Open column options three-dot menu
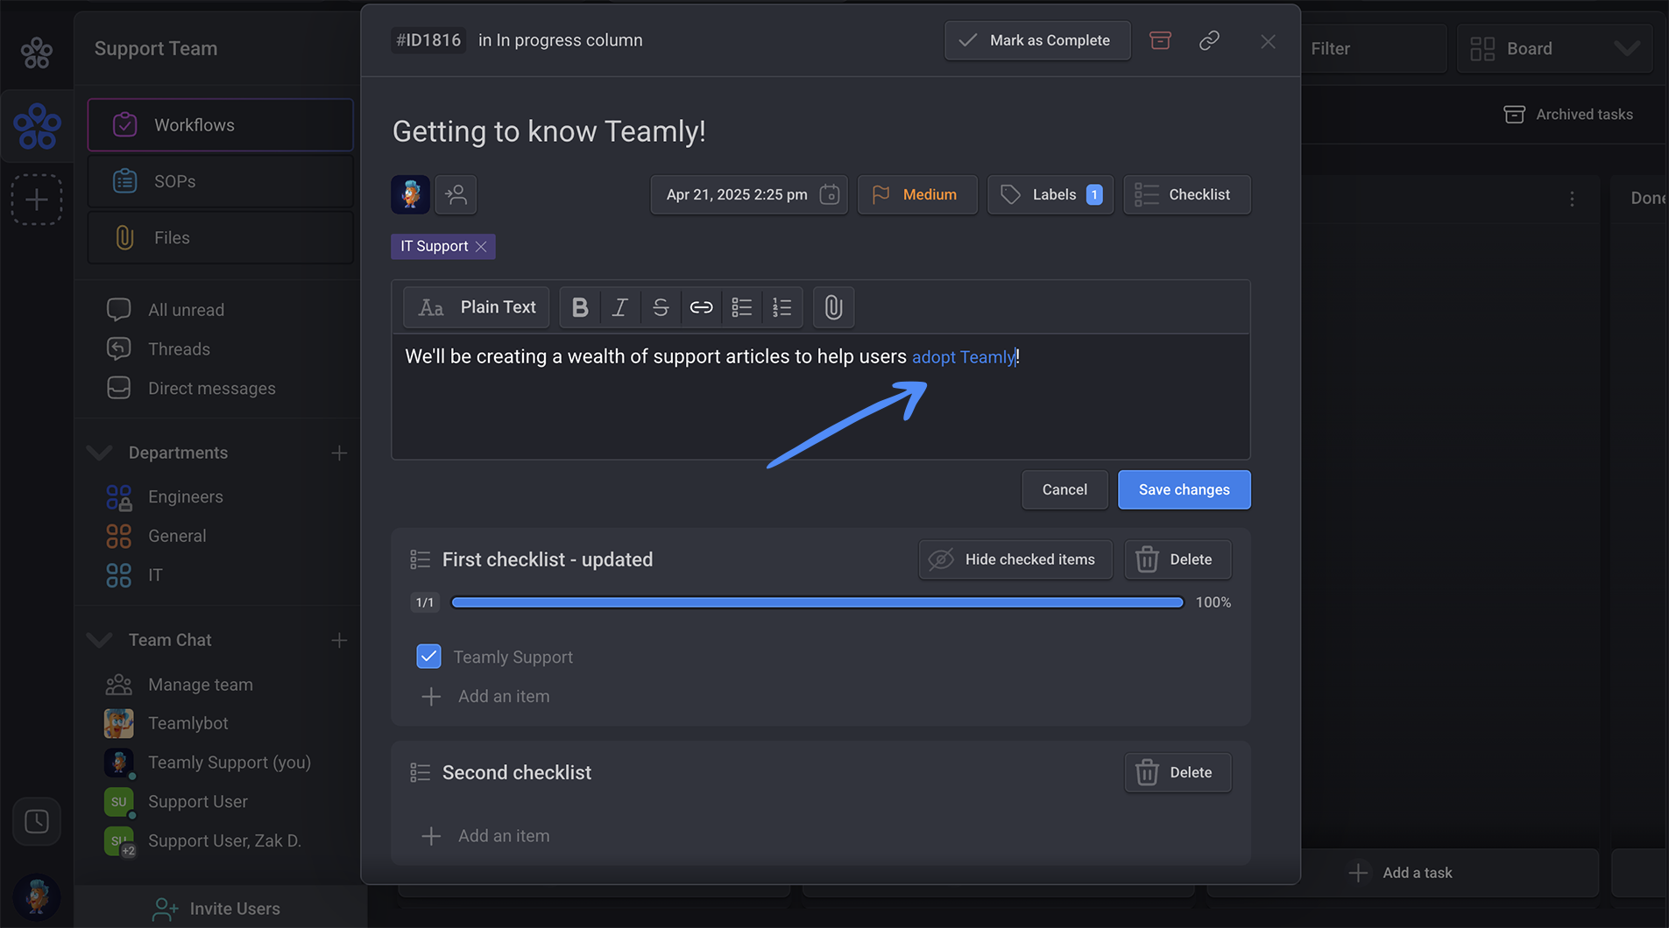Screen dimensions: 1669x928 1572,199
